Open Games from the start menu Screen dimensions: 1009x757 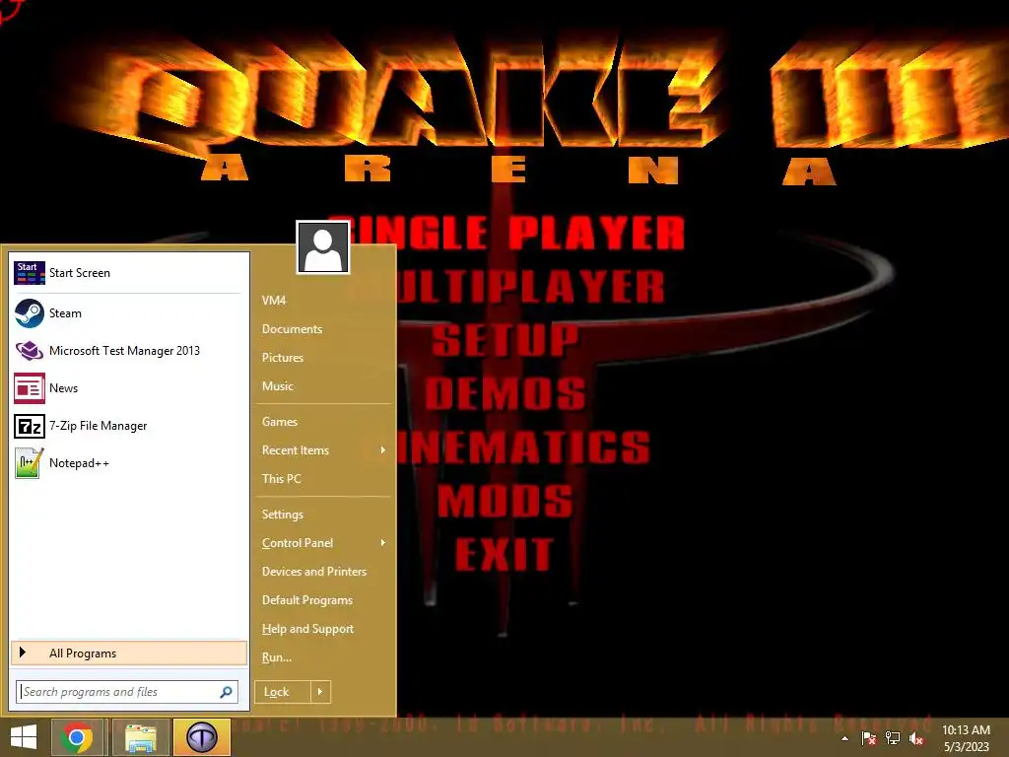coord(279,422)
